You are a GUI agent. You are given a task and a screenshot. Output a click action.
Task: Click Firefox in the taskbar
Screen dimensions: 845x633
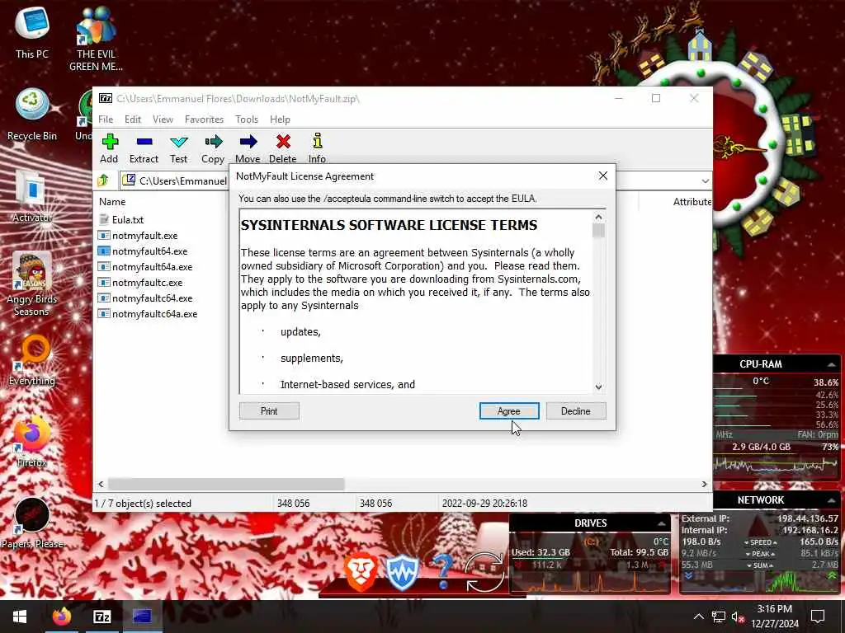[62, 617]
